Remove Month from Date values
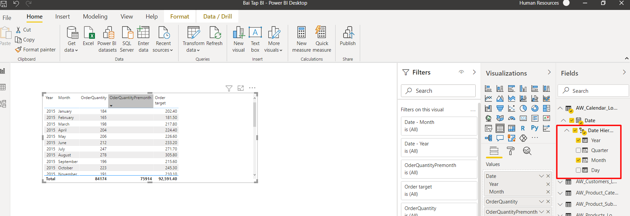 click(548, 192)
